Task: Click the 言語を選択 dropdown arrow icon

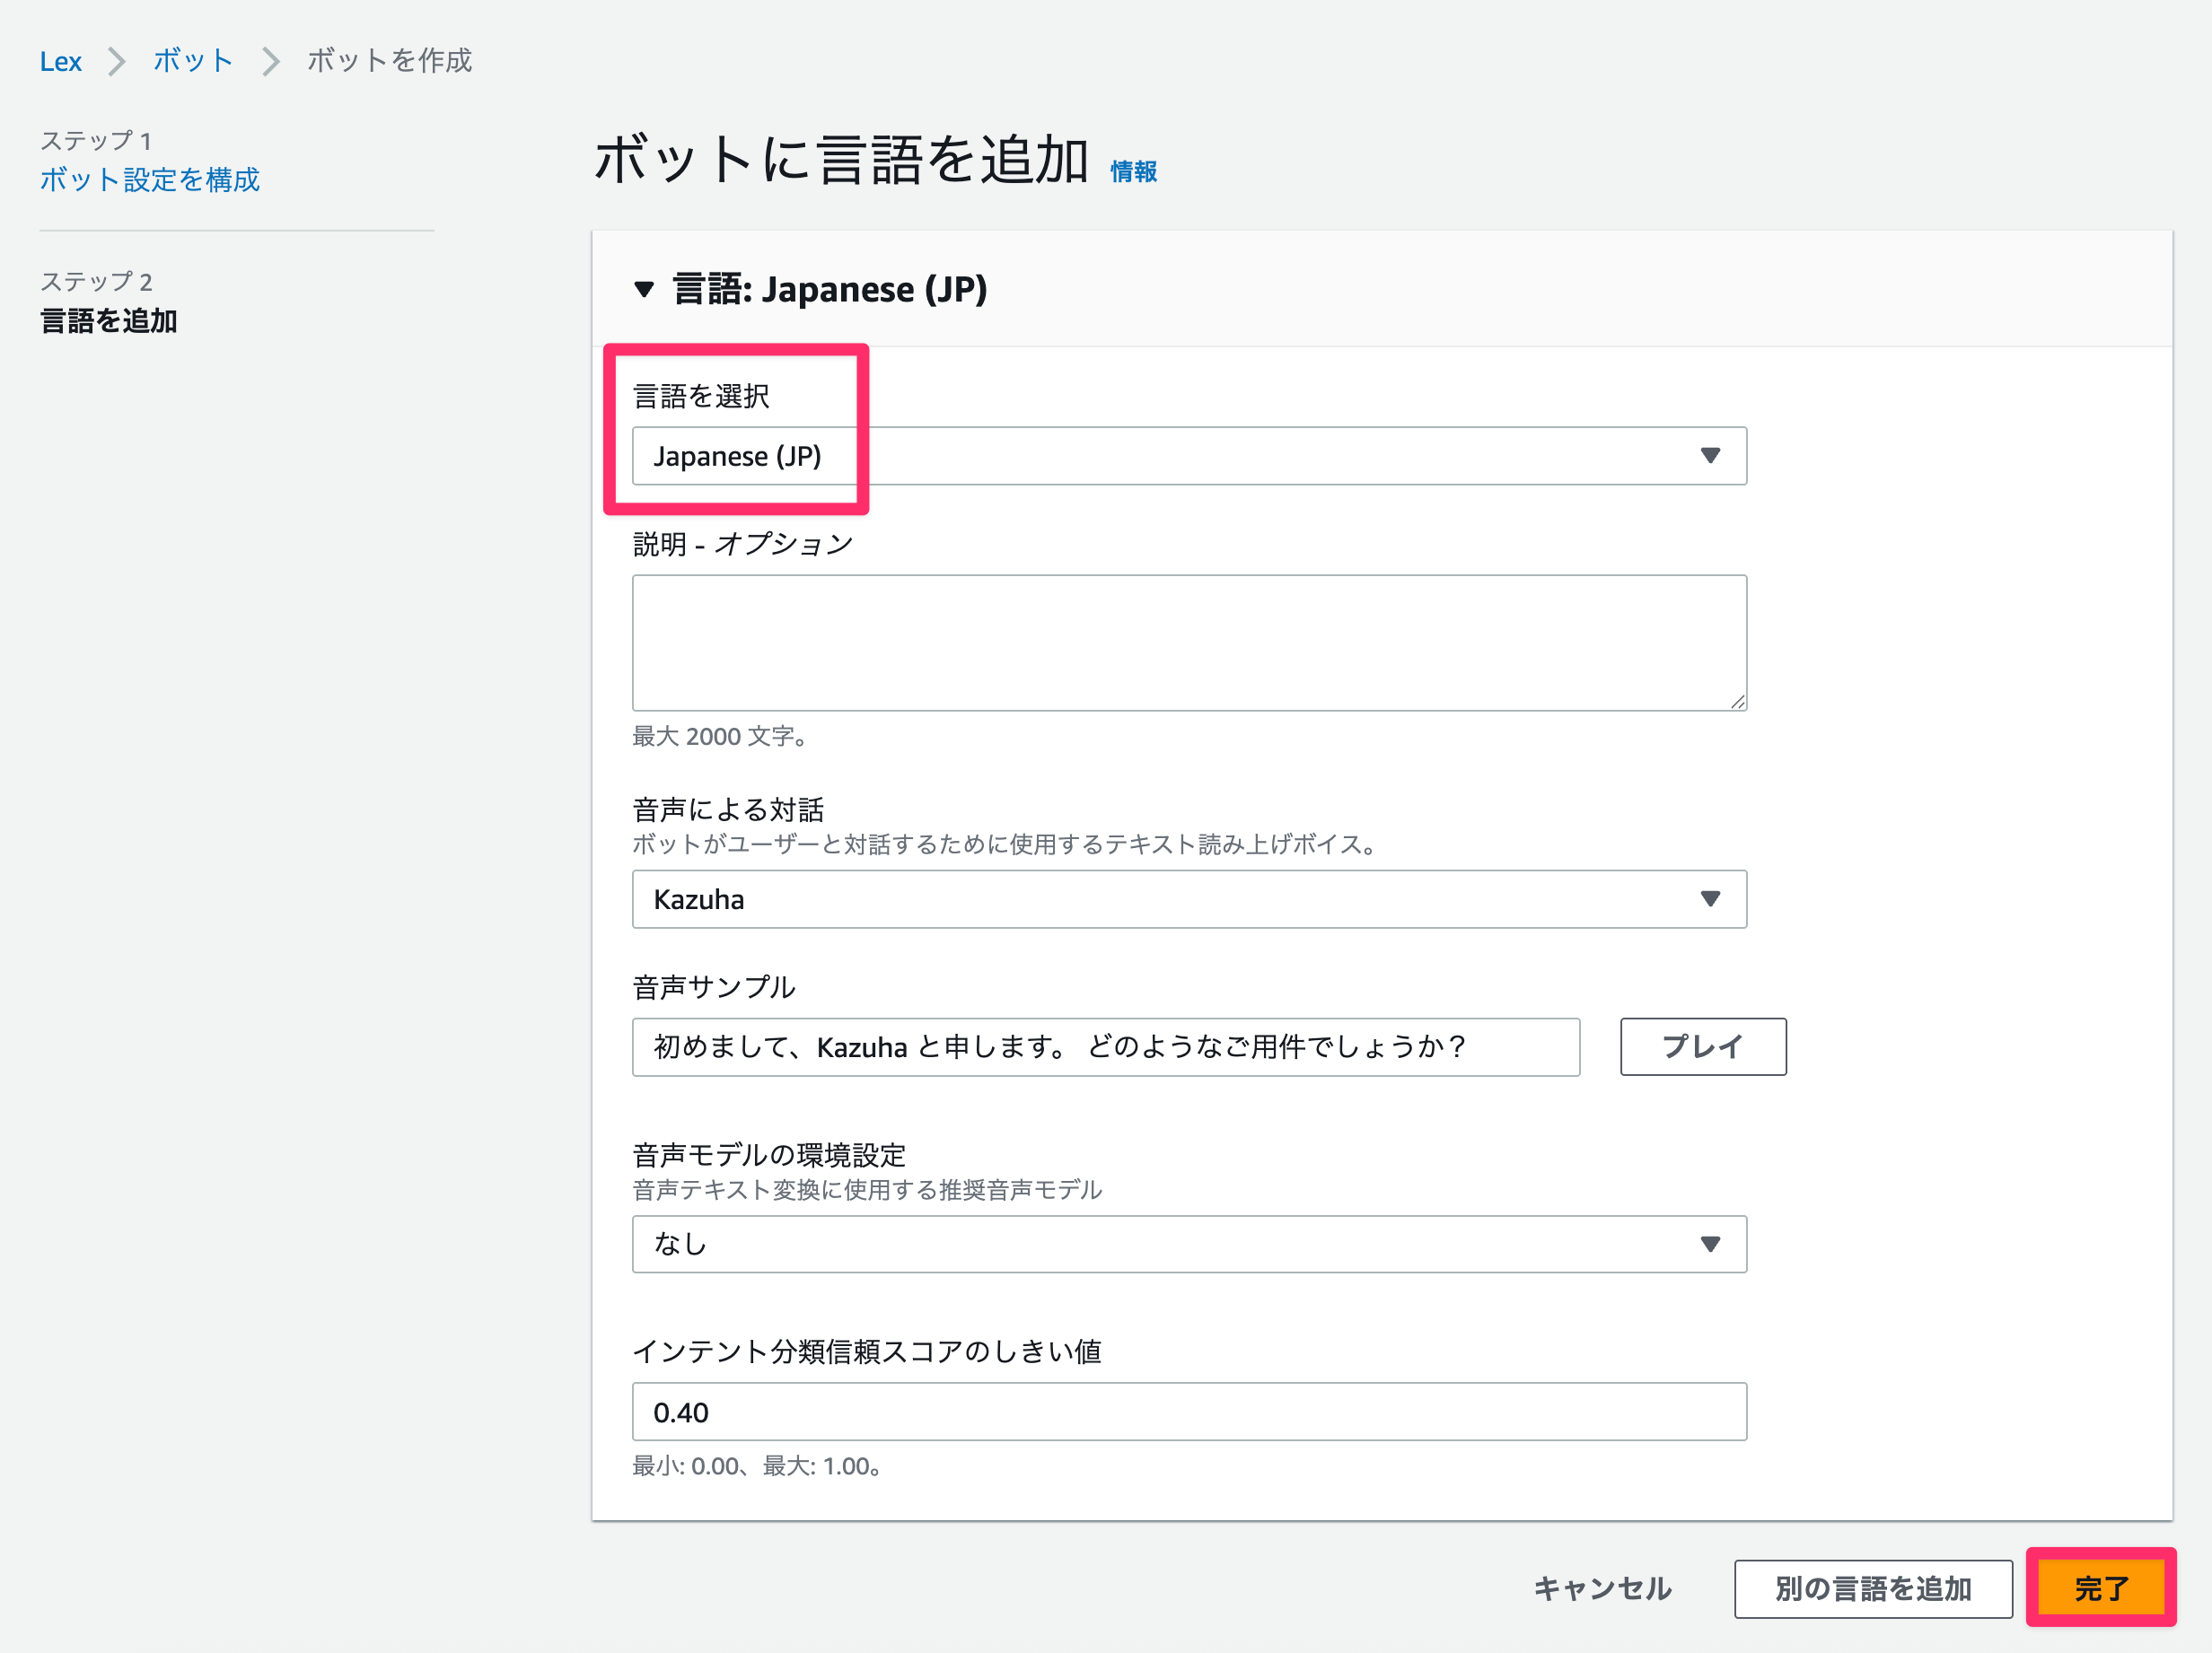Action: coord(1710,457)
